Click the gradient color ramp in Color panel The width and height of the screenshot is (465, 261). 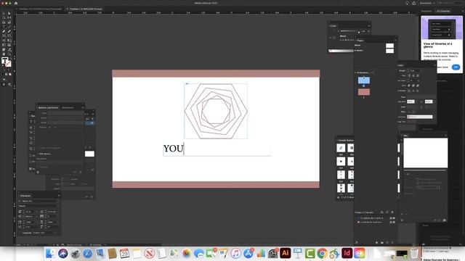pos(341,51)
